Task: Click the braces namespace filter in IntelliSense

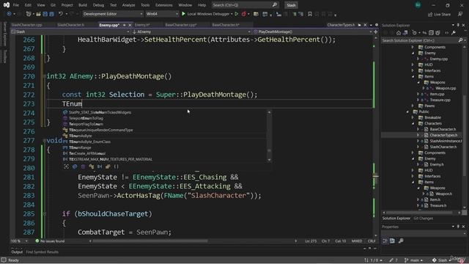Action: (x=117, y=166)
